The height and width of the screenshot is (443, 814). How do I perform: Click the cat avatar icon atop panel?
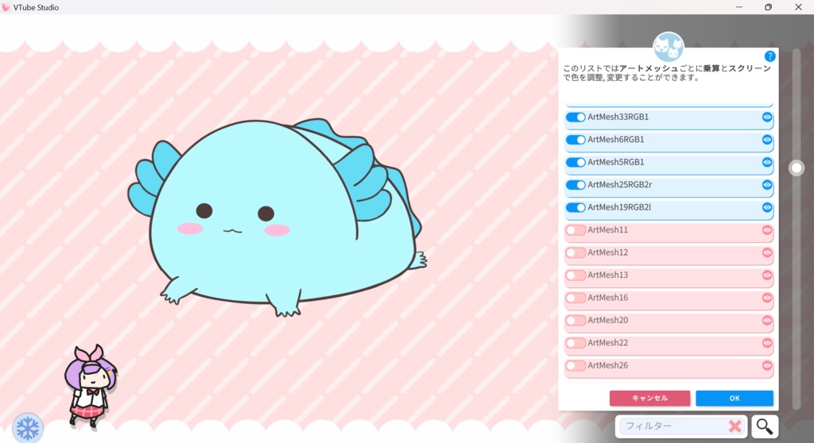click(668, 47)
